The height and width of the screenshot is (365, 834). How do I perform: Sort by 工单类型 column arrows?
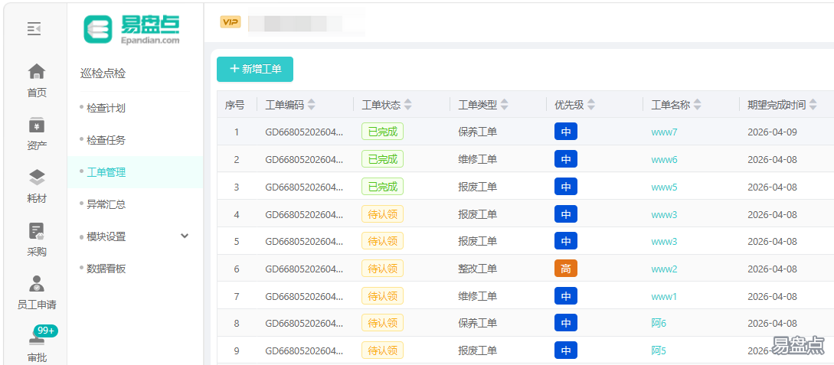pos(504,105)
